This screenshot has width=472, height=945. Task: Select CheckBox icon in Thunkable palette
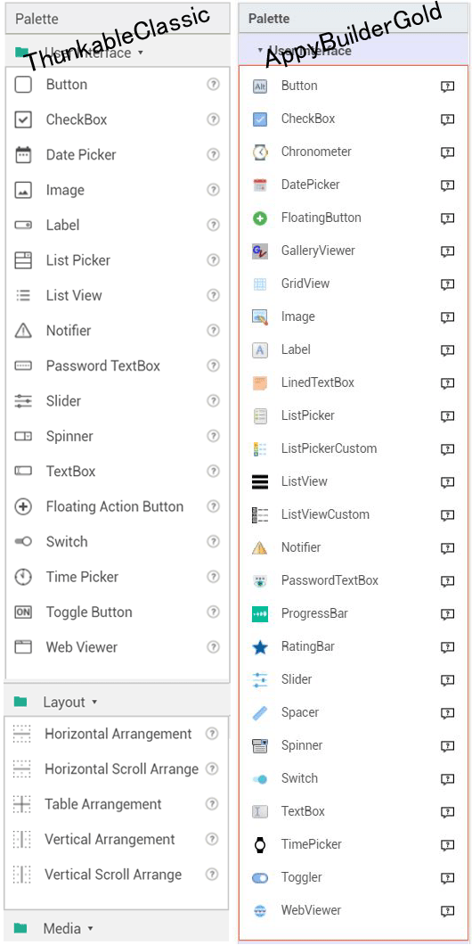coord(23,120)
